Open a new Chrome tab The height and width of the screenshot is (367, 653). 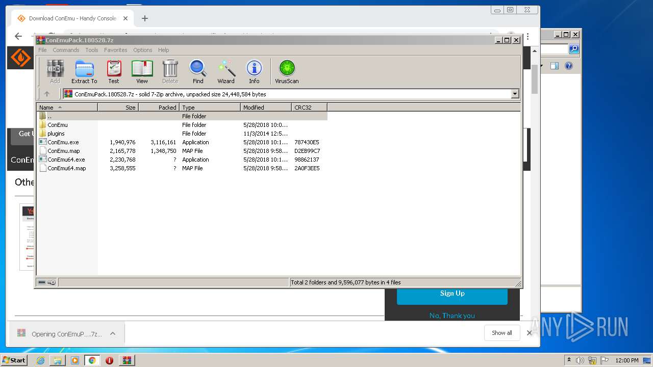click(145, 18)
